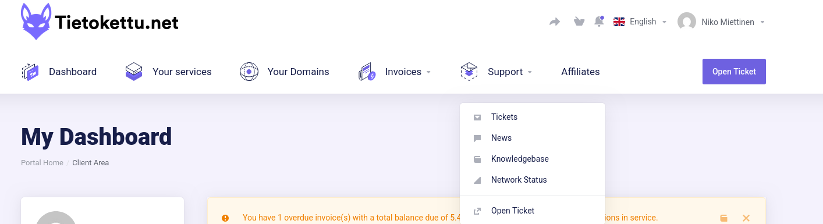The image size is (823, 224).
Task: Expand the English language dropdown
Action: click(x=640, y=22)
